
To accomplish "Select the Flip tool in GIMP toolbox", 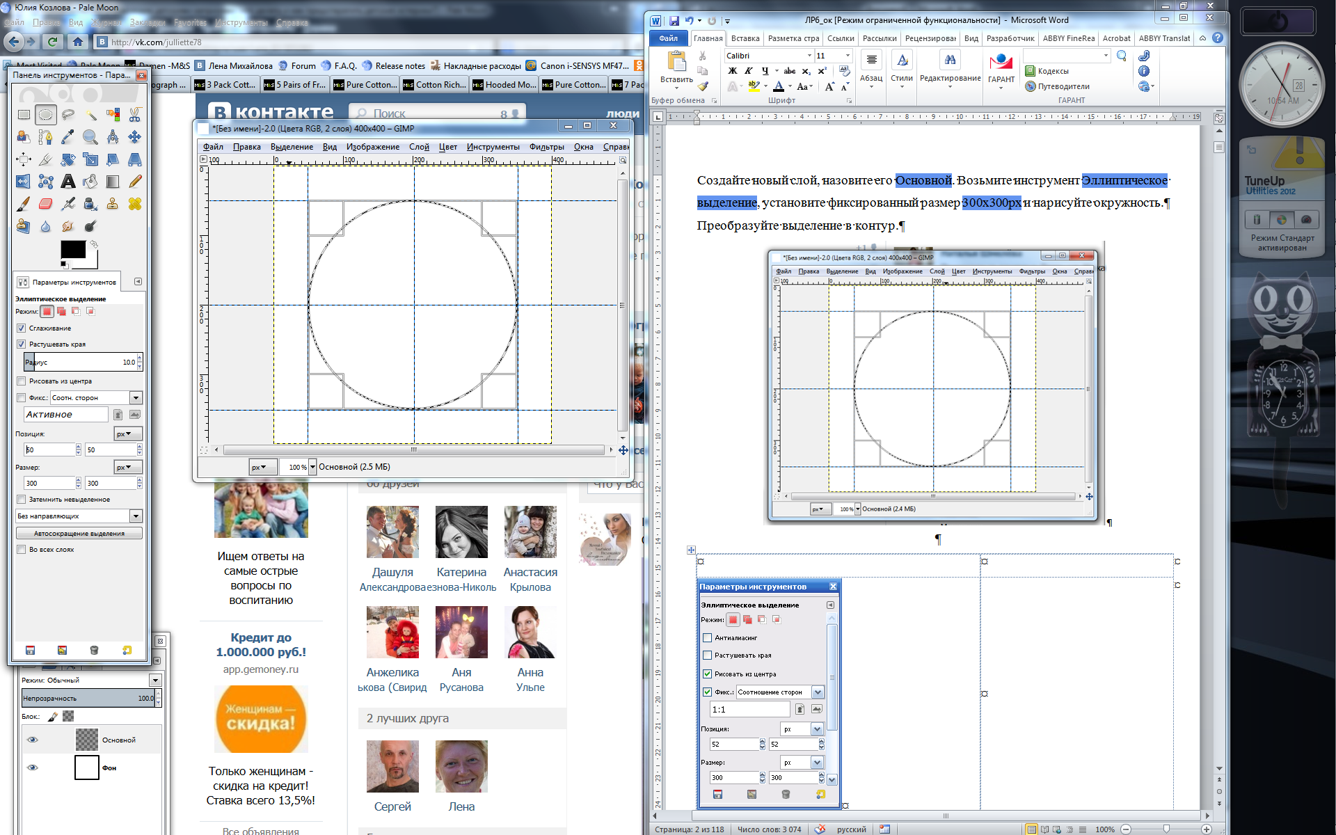I will (24, 182).
